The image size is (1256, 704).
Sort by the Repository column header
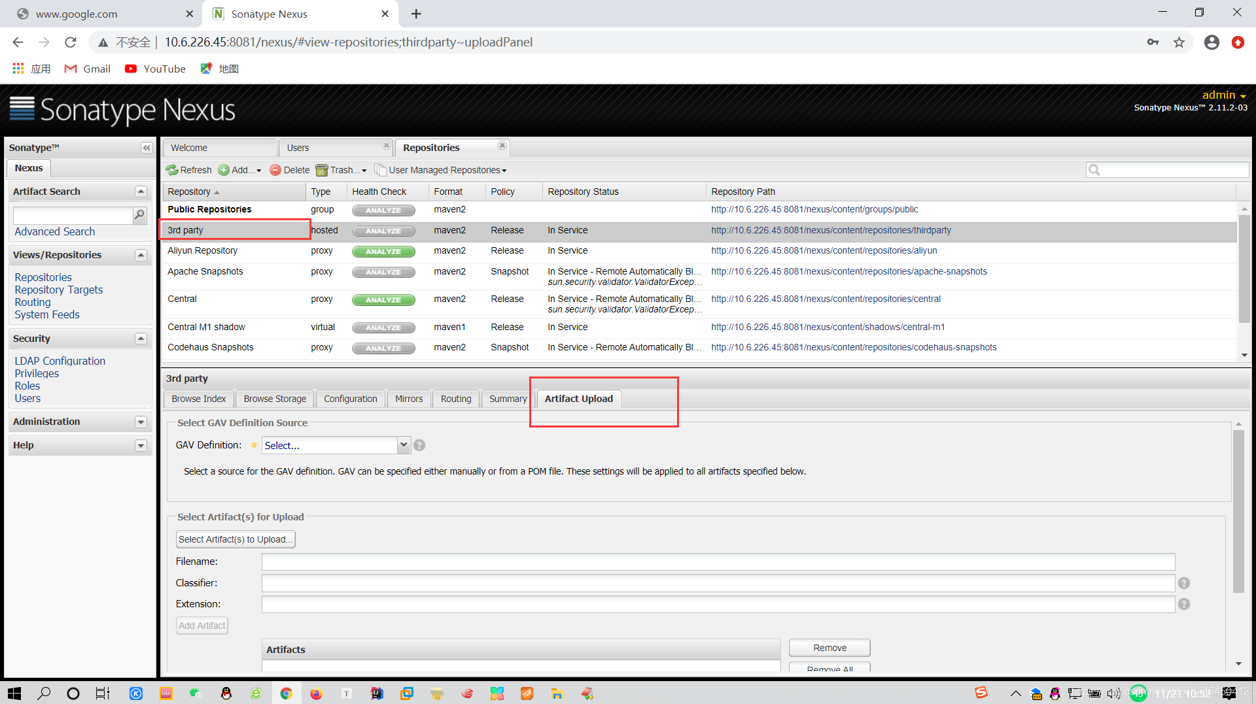coord(234,192)
